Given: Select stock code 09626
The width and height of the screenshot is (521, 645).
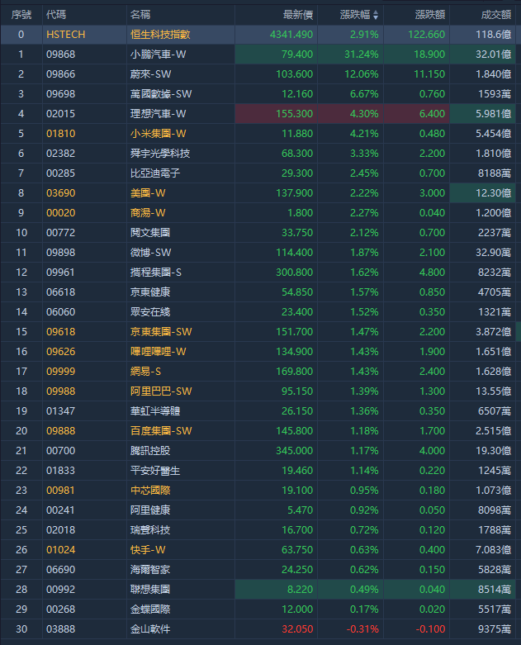Looking at the screenshot, I should tap(61, 351).
